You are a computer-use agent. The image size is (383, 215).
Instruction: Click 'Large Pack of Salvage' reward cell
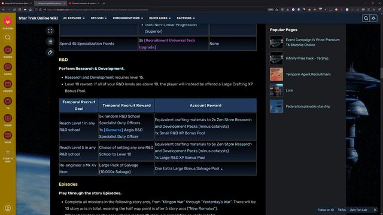(x=126, y=168)
